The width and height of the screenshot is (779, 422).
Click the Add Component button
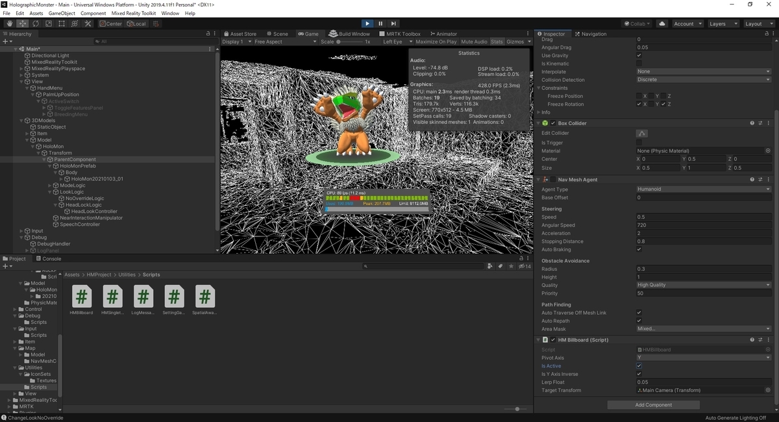tap(654, 404)
